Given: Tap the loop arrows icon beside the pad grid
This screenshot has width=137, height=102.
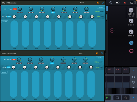Looking at the screenshot, I should coord(133,77).
